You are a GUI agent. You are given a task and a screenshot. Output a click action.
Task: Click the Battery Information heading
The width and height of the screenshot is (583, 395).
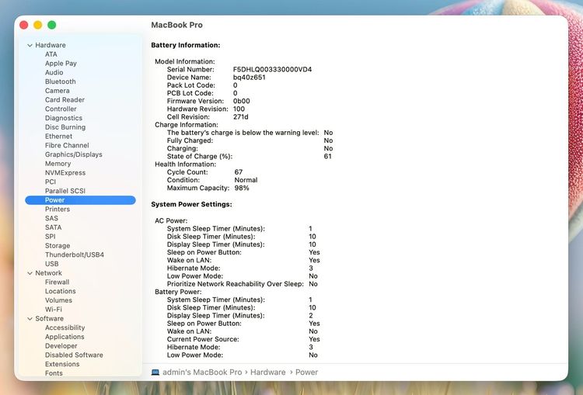pyautogui.click(x=186, y=45)
